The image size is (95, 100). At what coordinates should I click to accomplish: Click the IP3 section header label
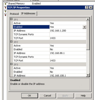(16, 64)
